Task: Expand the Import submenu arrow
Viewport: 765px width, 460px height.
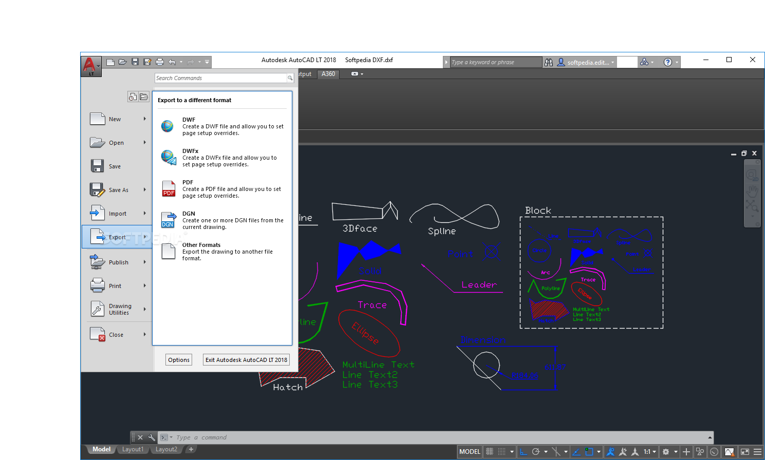Action: pos(145,214)
